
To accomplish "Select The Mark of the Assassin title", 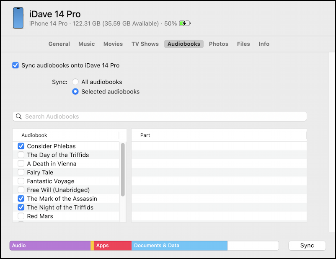I will 62,199.
